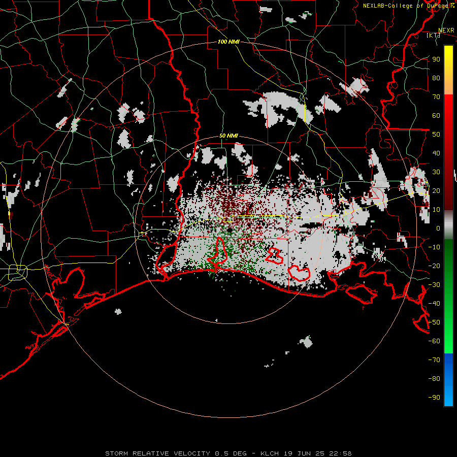Select the Storm Relative Velocity caption at bottom
Image resolution: width=457 pixels, height=457 pixels.
228,453
